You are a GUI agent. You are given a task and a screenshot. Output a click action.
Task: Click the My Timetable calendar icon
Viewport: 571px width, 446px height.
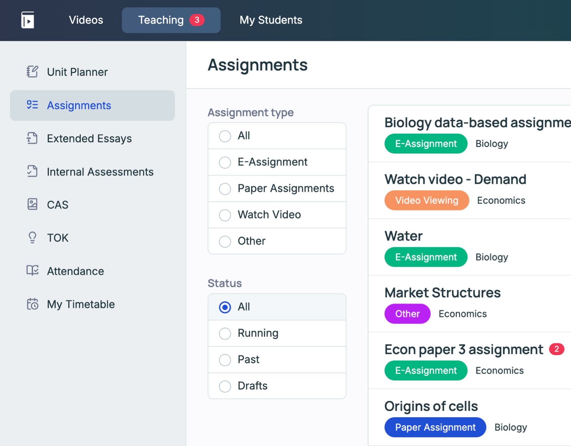point(32,304)
